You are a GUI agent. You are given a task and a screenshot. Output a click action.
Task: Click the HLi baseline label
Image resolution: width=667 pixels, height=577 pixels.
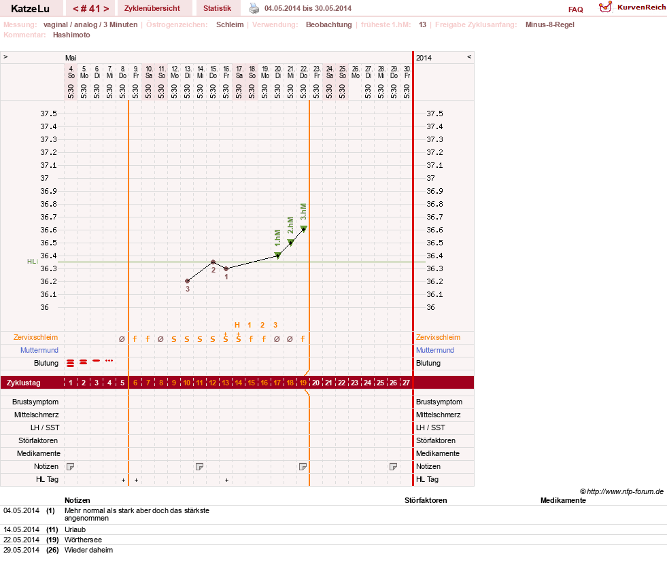[33, 261]
